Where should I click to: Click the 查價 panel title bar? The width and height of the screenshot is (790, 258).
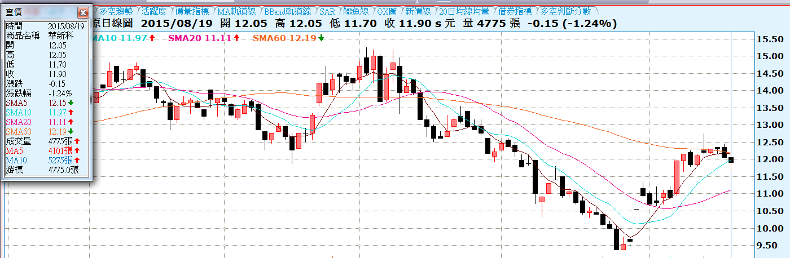tap(39, 12)
